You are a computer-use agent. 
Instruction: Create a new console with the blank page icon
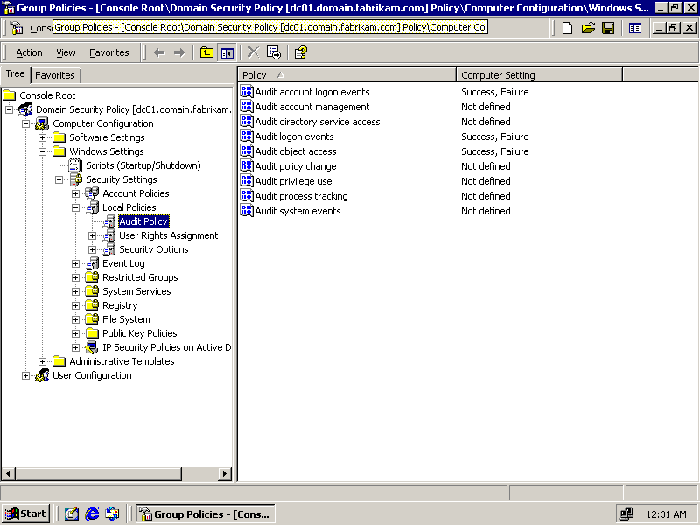[568, 28]
